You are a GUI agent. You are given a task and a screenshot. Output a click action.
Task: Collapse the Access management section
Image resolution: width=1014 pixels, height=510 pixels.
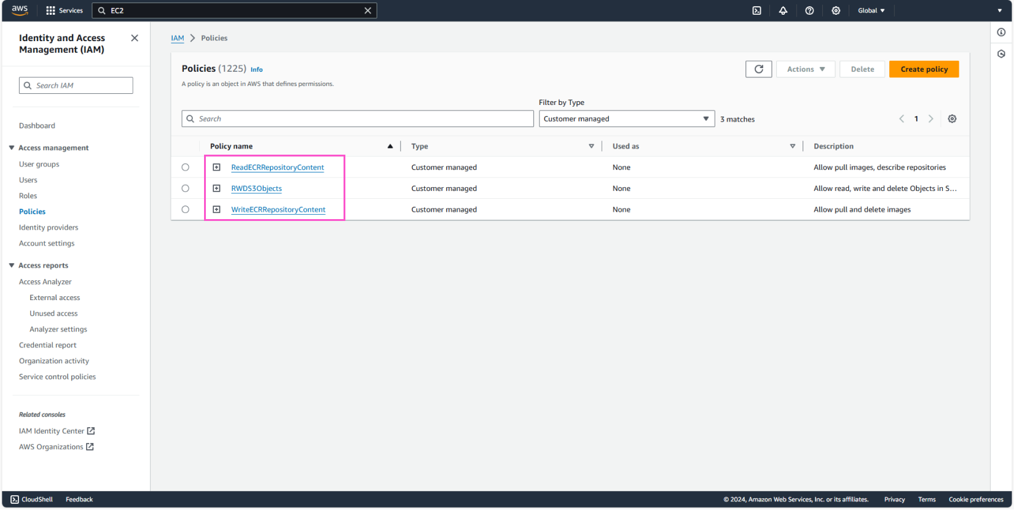pos(12,148)
